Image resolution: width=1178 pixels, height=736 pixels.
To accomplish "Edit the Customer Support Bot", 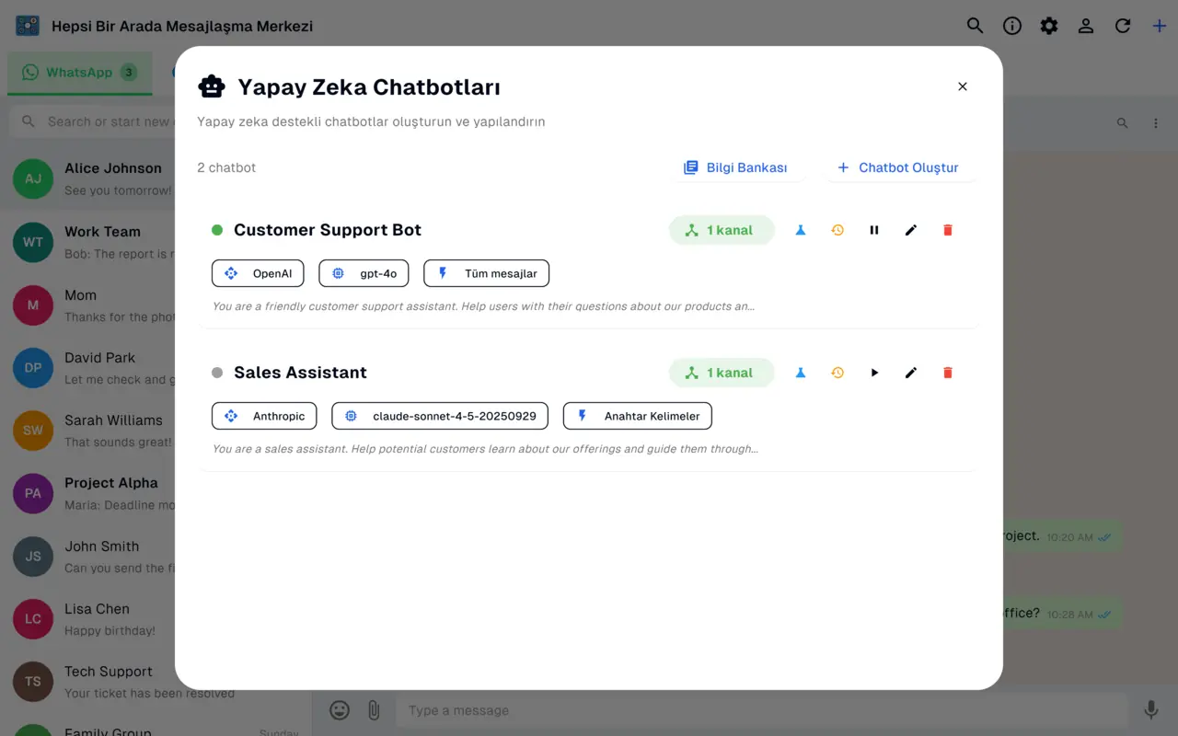I will 911,230.
